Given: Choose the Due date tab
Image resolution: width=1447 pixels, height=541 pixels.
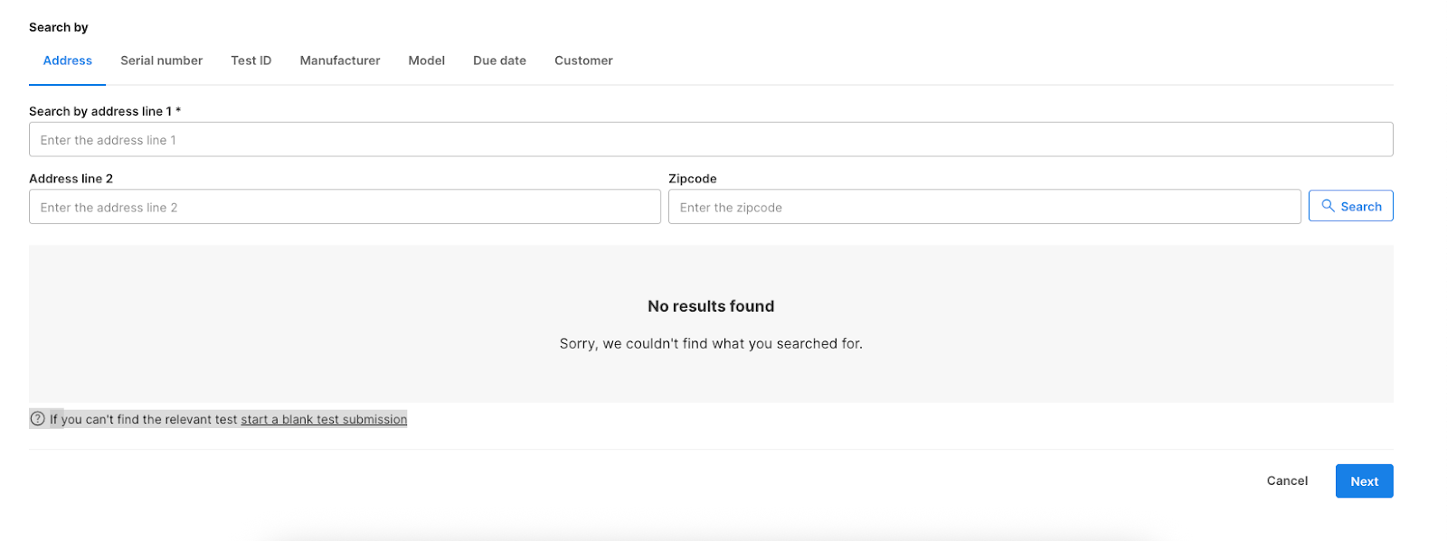Looking at the screenshot, I should coord(499,61).
